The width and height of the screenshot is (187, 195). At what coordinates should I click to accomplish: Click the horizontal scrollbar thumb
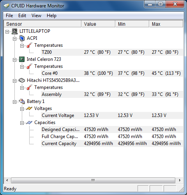pos(93,181)
